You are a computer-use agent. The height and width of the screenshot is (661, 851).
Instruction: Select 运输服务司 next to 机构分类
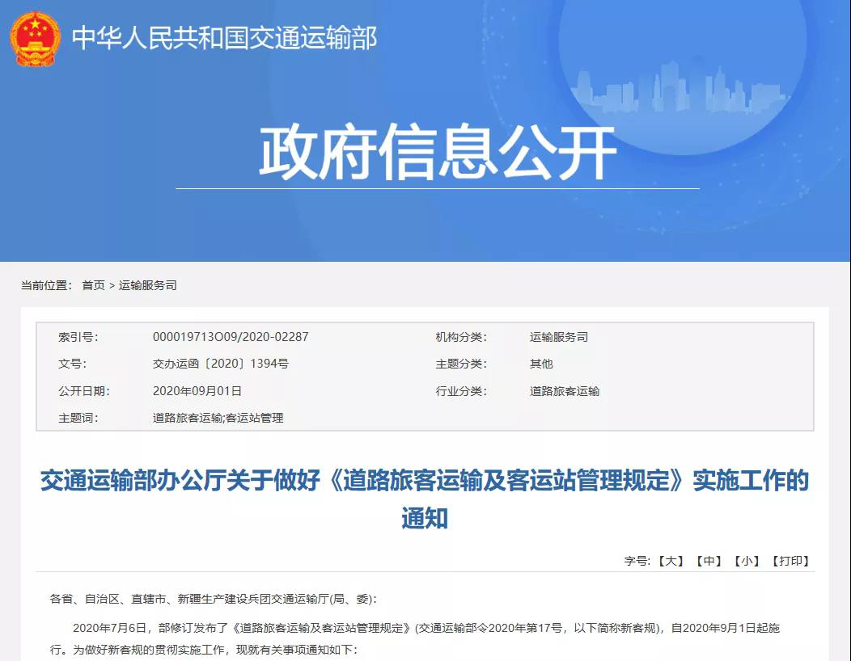click(x=559, y=337)
